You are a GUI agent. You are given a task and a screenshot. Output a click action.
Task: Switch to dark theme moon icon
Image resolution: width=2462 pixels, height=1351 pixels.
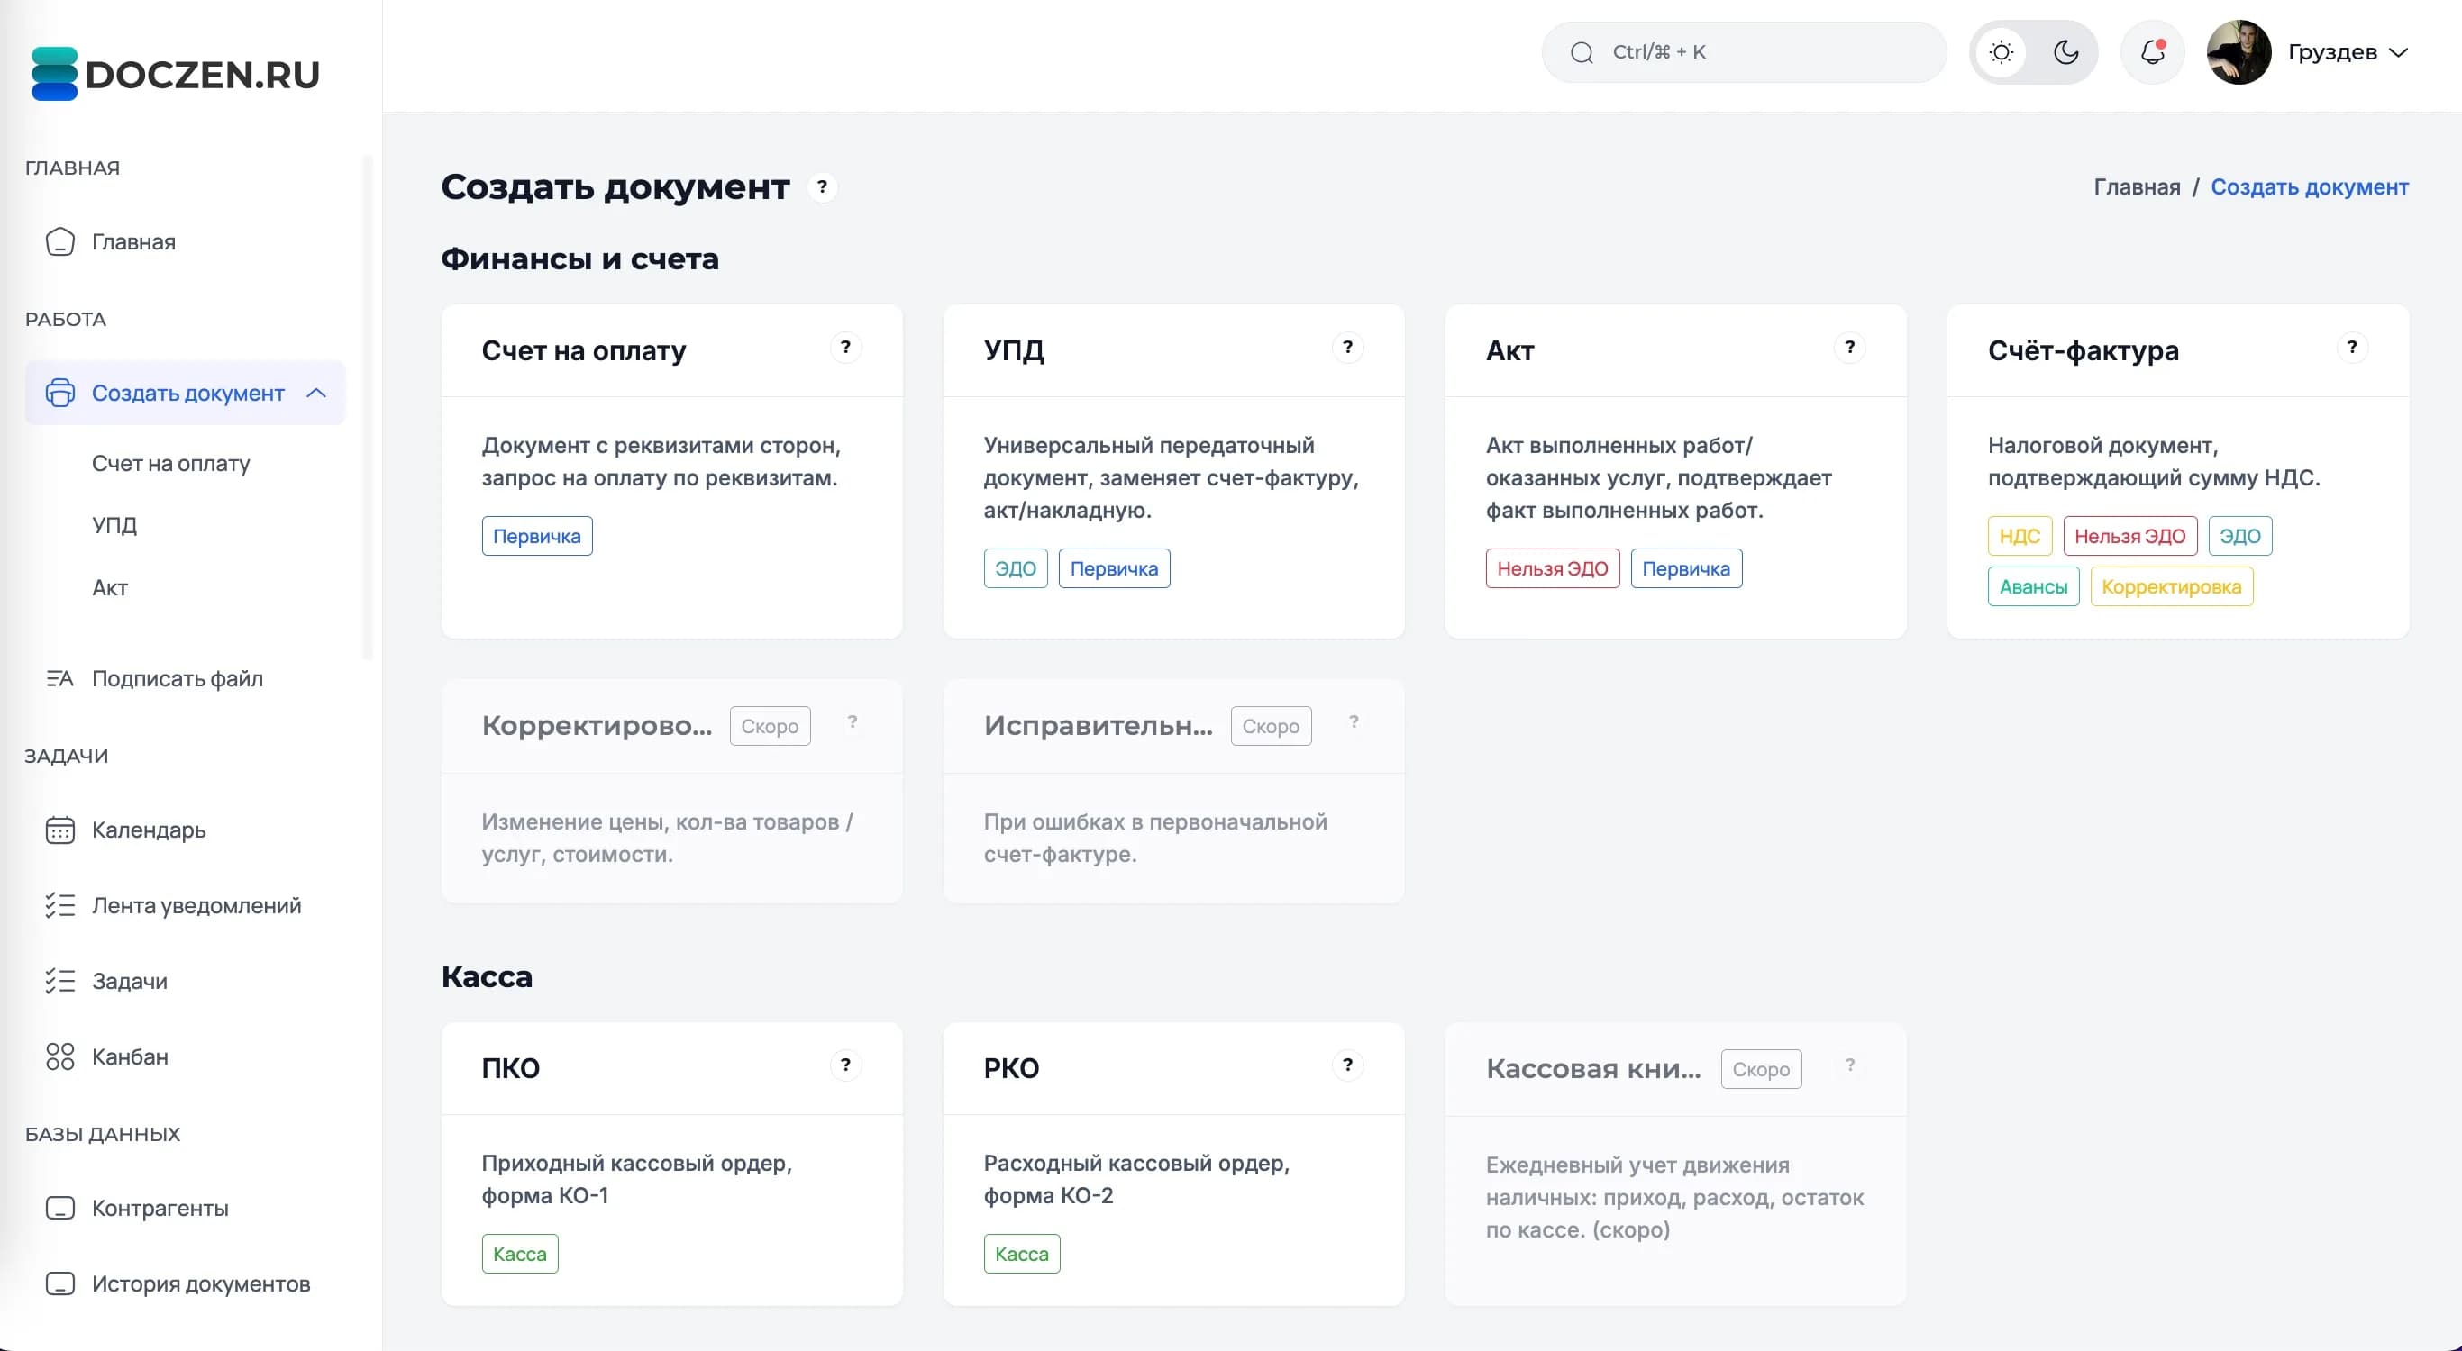tap(2065, 51)
